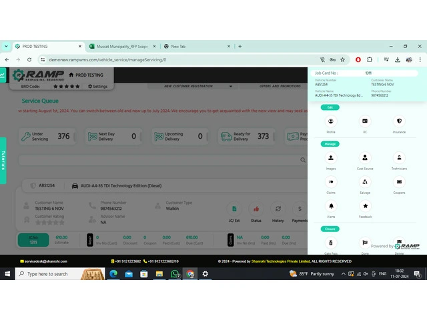The width and height of the screenshot is (427, 320).
Task: Open the Feedback star icon
Action: tap(365, 206)
